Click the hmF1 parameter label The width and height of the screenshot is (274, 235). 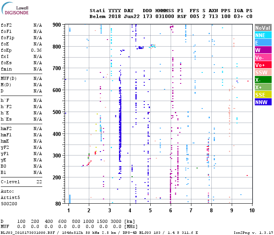6,135
